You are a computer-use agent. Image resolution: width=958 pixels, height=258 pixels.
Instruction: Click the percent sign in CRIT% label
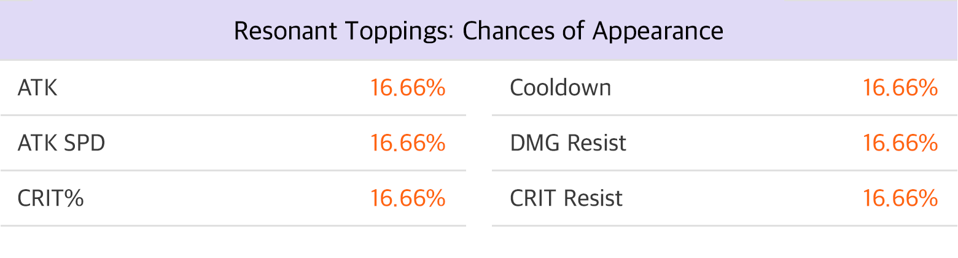click(74, 199)
